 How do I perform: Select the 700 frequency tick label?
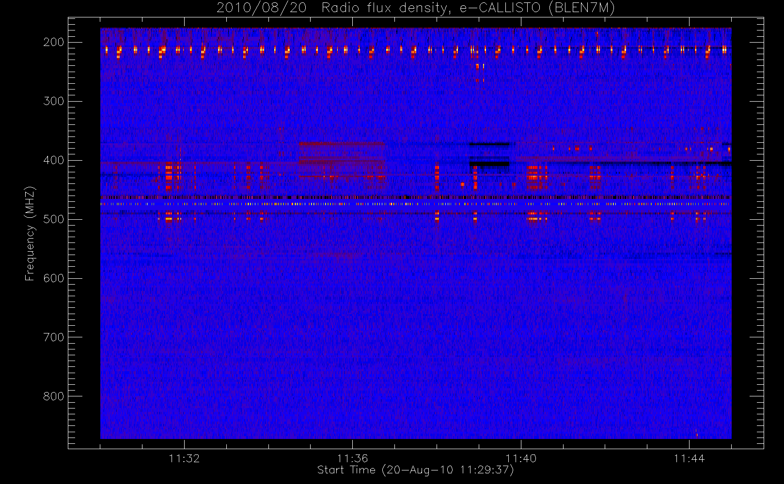[54, 337]
